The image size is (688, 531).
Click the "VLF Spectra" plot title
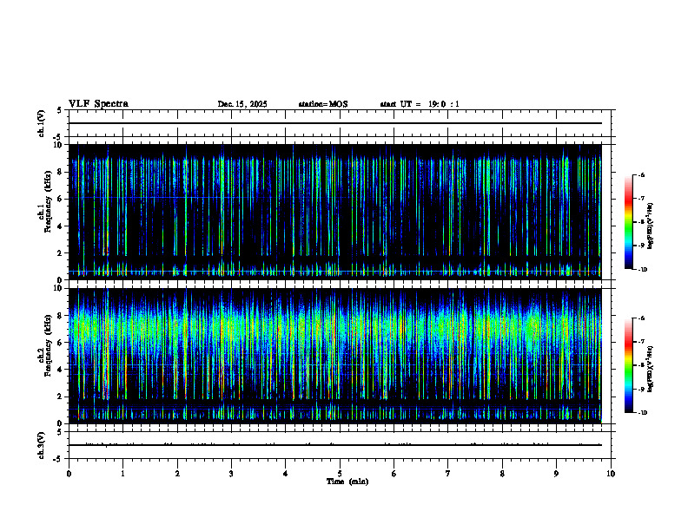click(x=98, y=104)
